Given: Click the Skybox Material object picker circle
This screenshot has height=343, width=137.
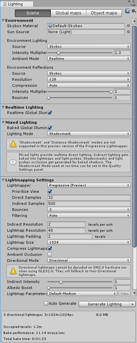Looking at the screenshot, I should [129, 26].
